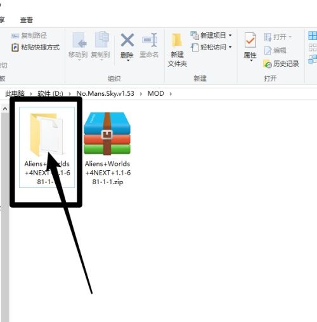Click No.Mans.Sky.v1.53 in the address path
The image size is (317, 322).
click(x=105, y=93)
